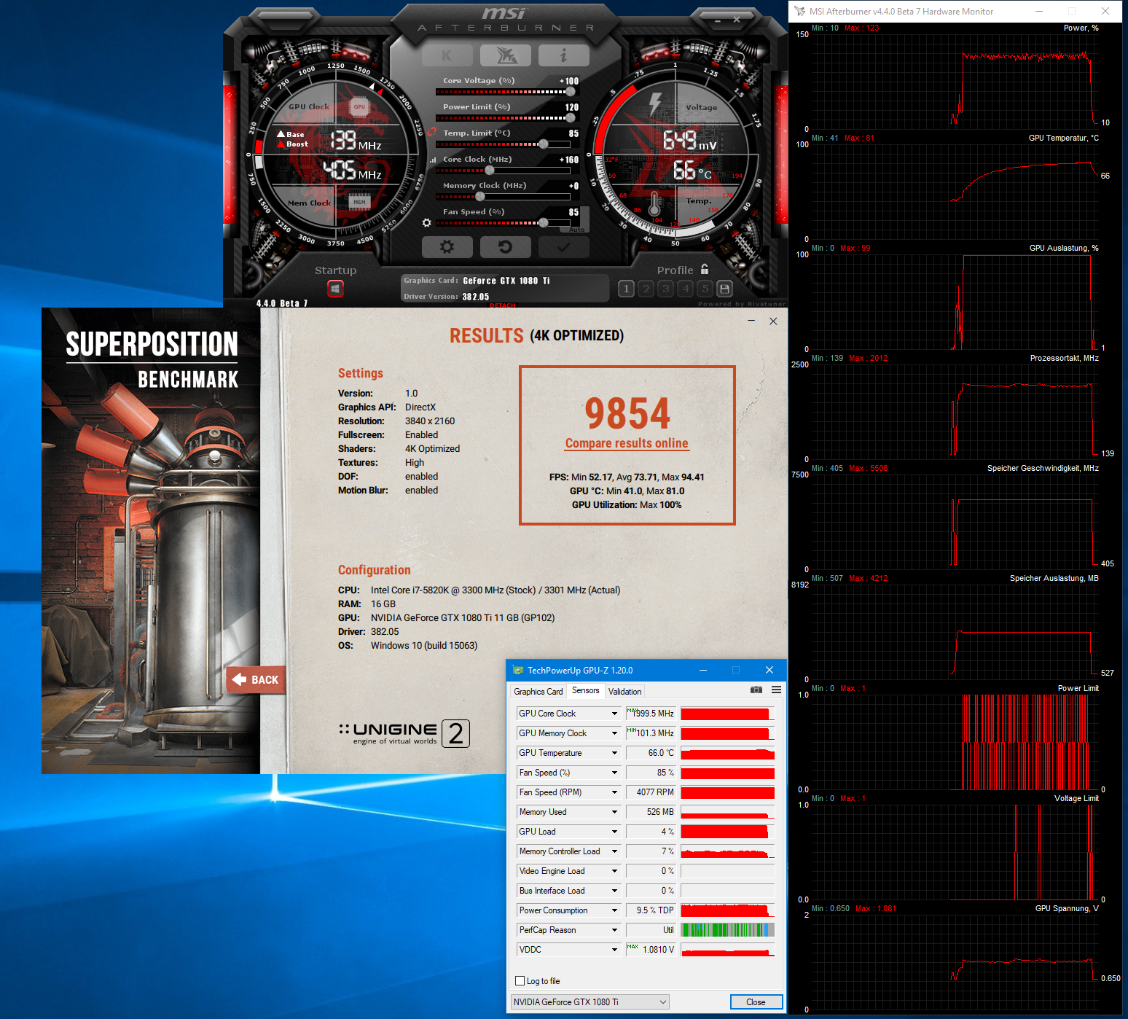This screenshot has width=1128, height=1019.
Task: Select profile slot 3 in Afterburner
Action: pyautogui.click(x=665, y=289)
